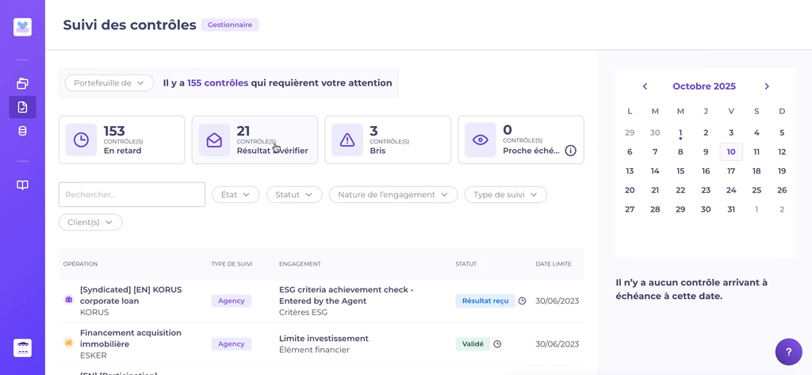Open the KORUS corporate loan operation row
Screen dimensions: 812x375
(x=131, y=300)
